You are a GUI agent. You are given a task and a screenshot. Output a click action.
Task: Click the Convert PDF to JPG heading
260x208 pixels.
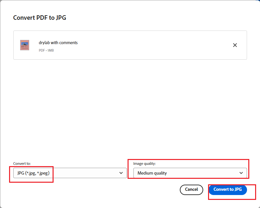[x=40, y=18]
